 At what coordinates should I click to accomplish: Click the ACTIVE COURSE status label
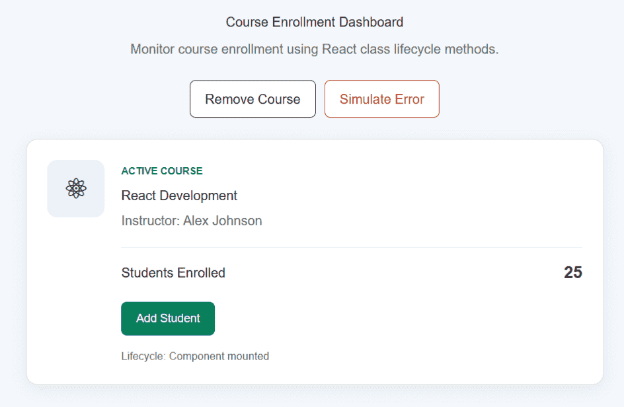162,170
